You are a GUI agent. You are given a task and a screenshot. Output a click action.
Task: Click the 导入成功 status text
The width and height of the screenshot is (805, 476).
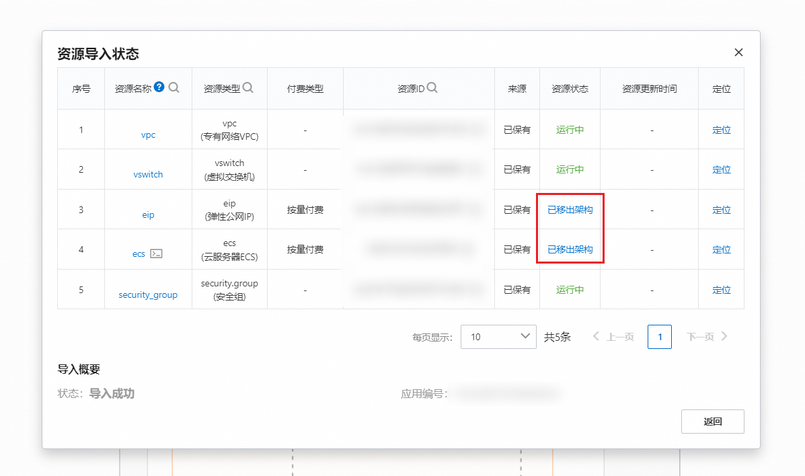coord(112,394)
